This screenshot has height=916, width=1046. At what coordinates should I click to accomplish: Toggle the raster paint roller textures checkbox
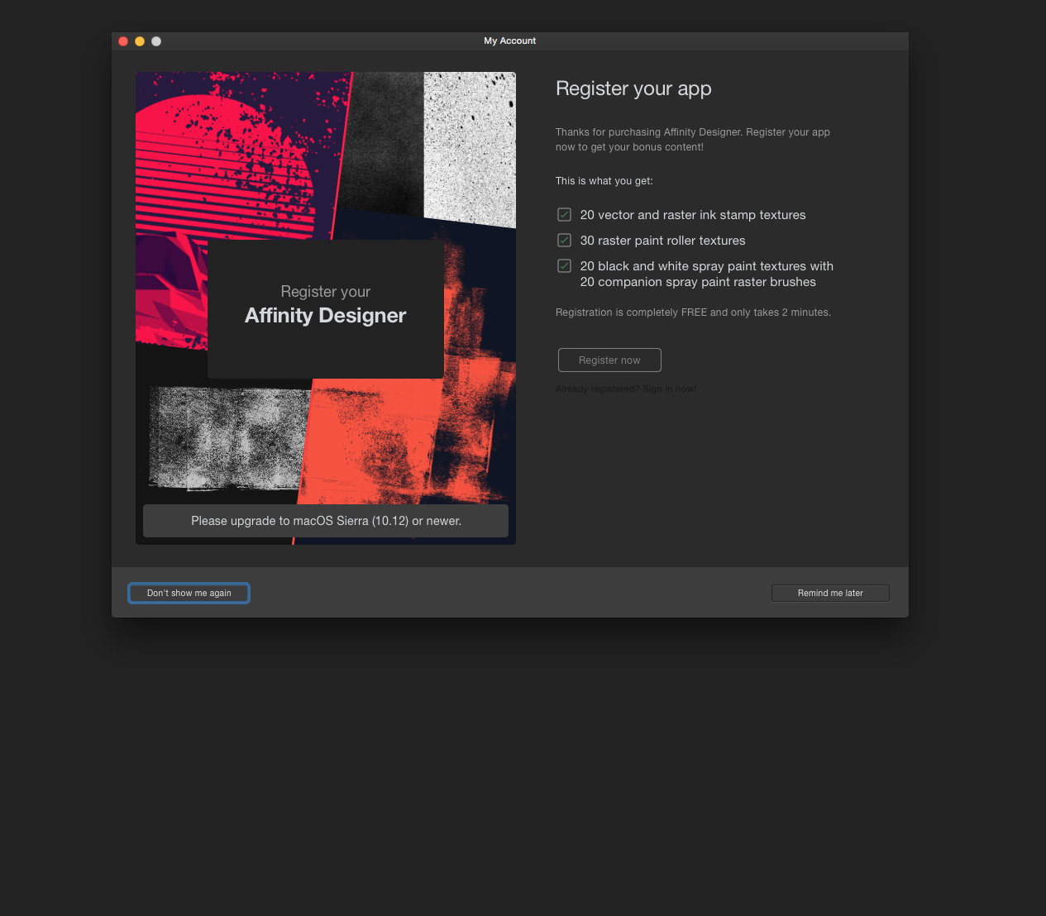[565, 241]
